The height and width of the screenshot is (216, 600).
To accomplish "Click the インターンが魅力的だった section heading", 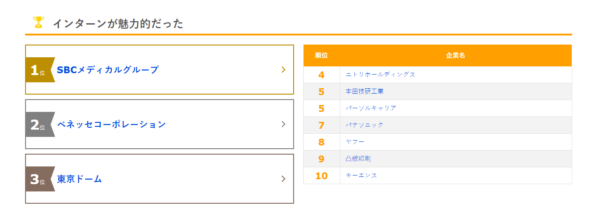I will click(118, 24).
